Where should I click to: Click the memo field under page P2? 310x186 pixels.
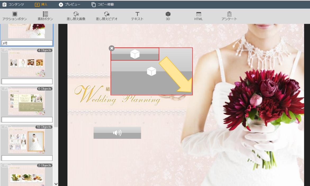pyautogui.click(x=27, y=81)
